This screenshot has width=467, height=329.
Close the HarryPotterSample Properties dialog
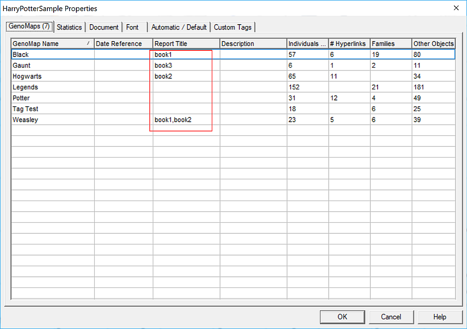pos(456,8)
